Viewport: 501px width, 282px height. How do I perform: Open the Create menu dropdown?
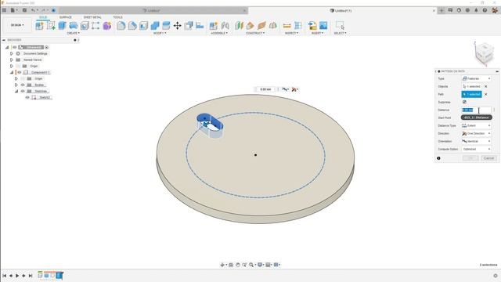coord(73,33)
